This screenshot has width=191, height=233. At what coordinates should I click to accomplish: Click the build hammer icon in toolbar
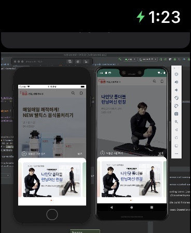120,59
